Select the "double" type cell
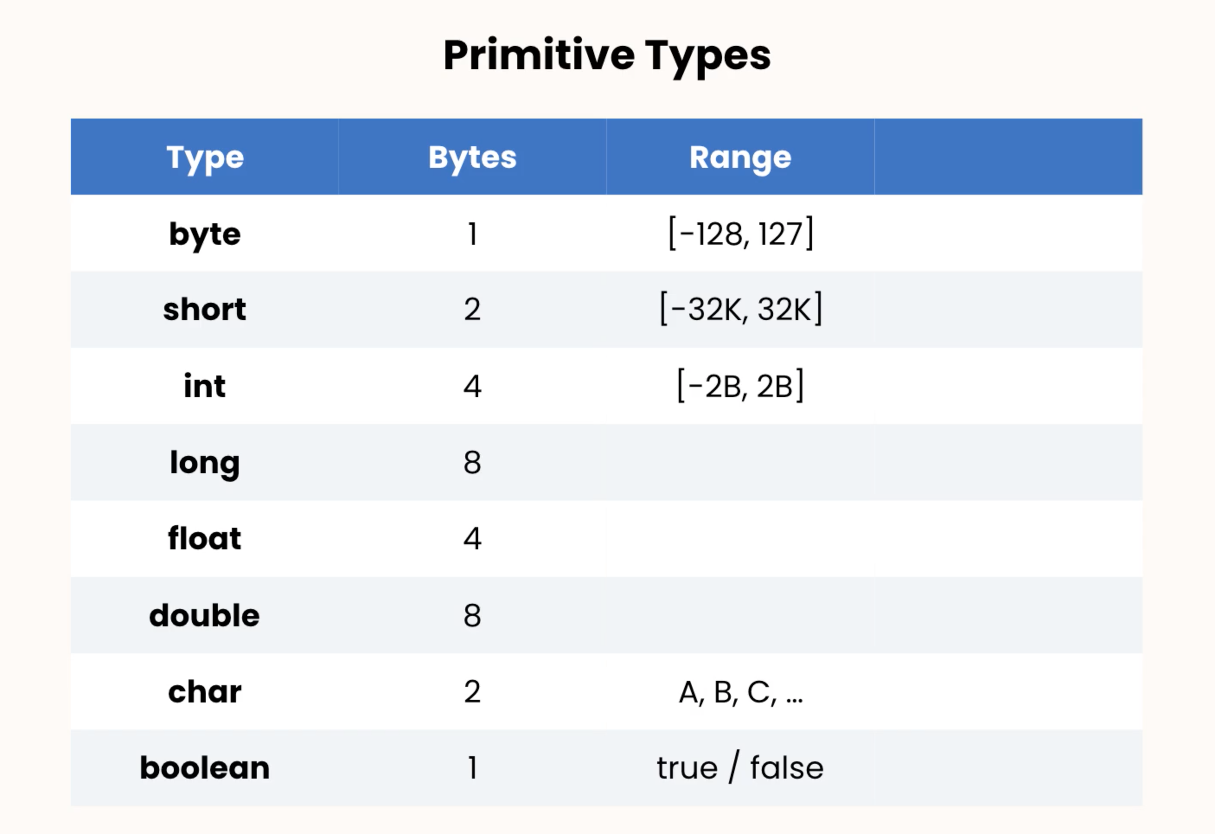Image resolution: width=1215 pixels, height=834 pixels. point(205,615)
